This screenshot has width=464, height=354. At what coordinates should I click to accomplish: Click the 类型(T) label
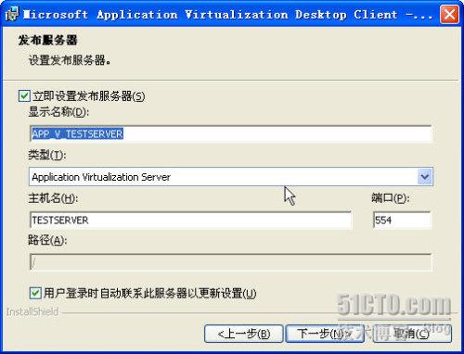click(x=47, y=155)
